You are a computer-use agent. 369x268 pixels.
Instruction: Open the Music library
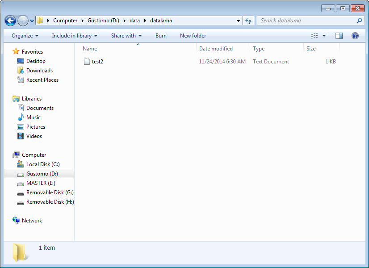click(x=34, y=117)
